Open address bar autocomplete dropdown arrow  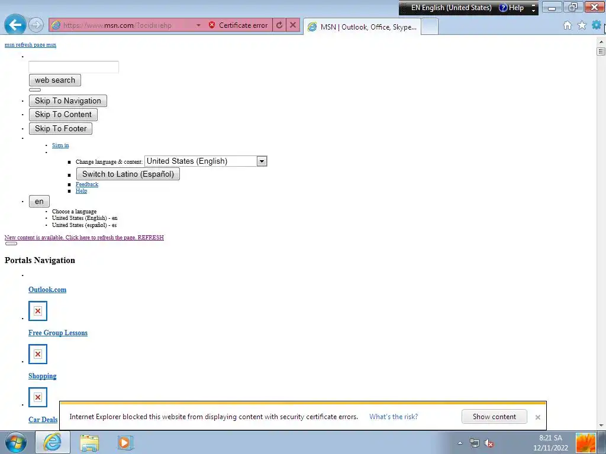198,25
